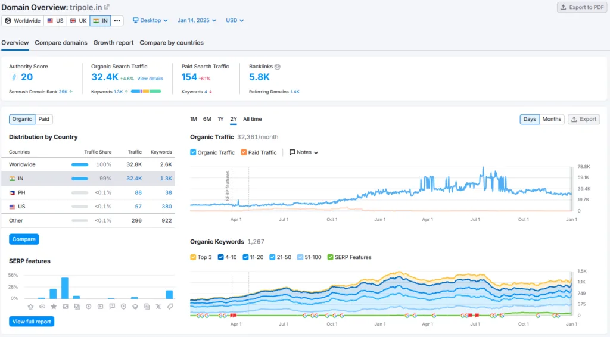This screenshot has width=610, height=337.
Task: Click the Philippines flag in country table
Action: pos(12,192)
